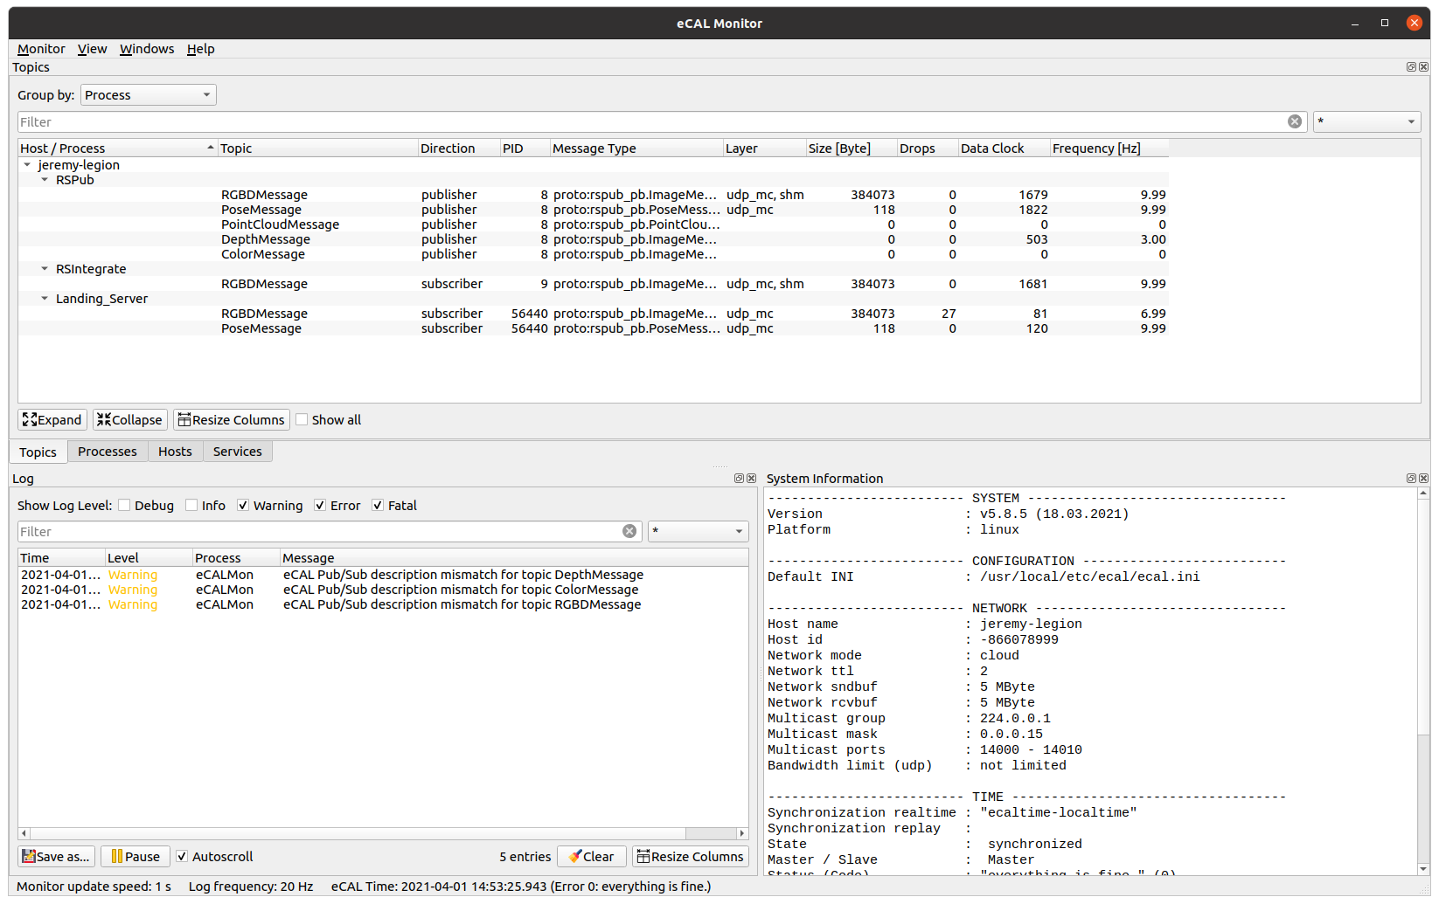
Task: Disable Autoscroll in the Log panel
Action: point(181,856)
